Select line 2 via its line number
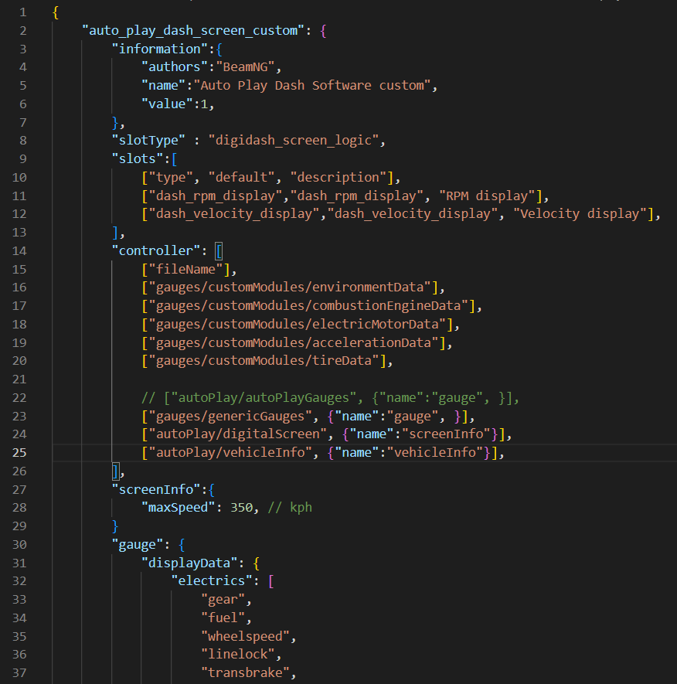This screenshot has height=684, width=677. click(22, 31)
